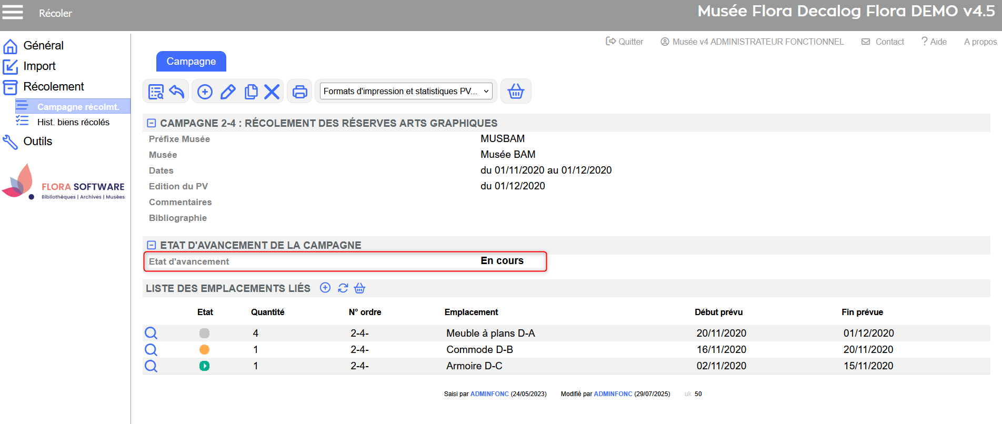Image resolution: width=1002 pixels, height=424 pixels.
Task: Open the search list icon in toolbar
Action: [x=156, y=92]
